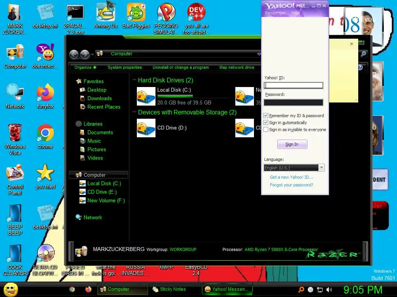Select the 2PACAL 2.3.exe desktop icon

click(x=75, y=19)
